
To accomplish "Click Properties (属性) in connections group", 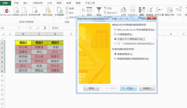I will click(70, 13).
